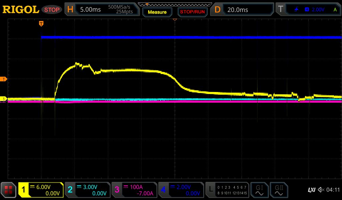Click the orange trigger level marker on left edge
Image resolution: width=342 pixels, height=200 pixels.
click(x=4, y=79)
